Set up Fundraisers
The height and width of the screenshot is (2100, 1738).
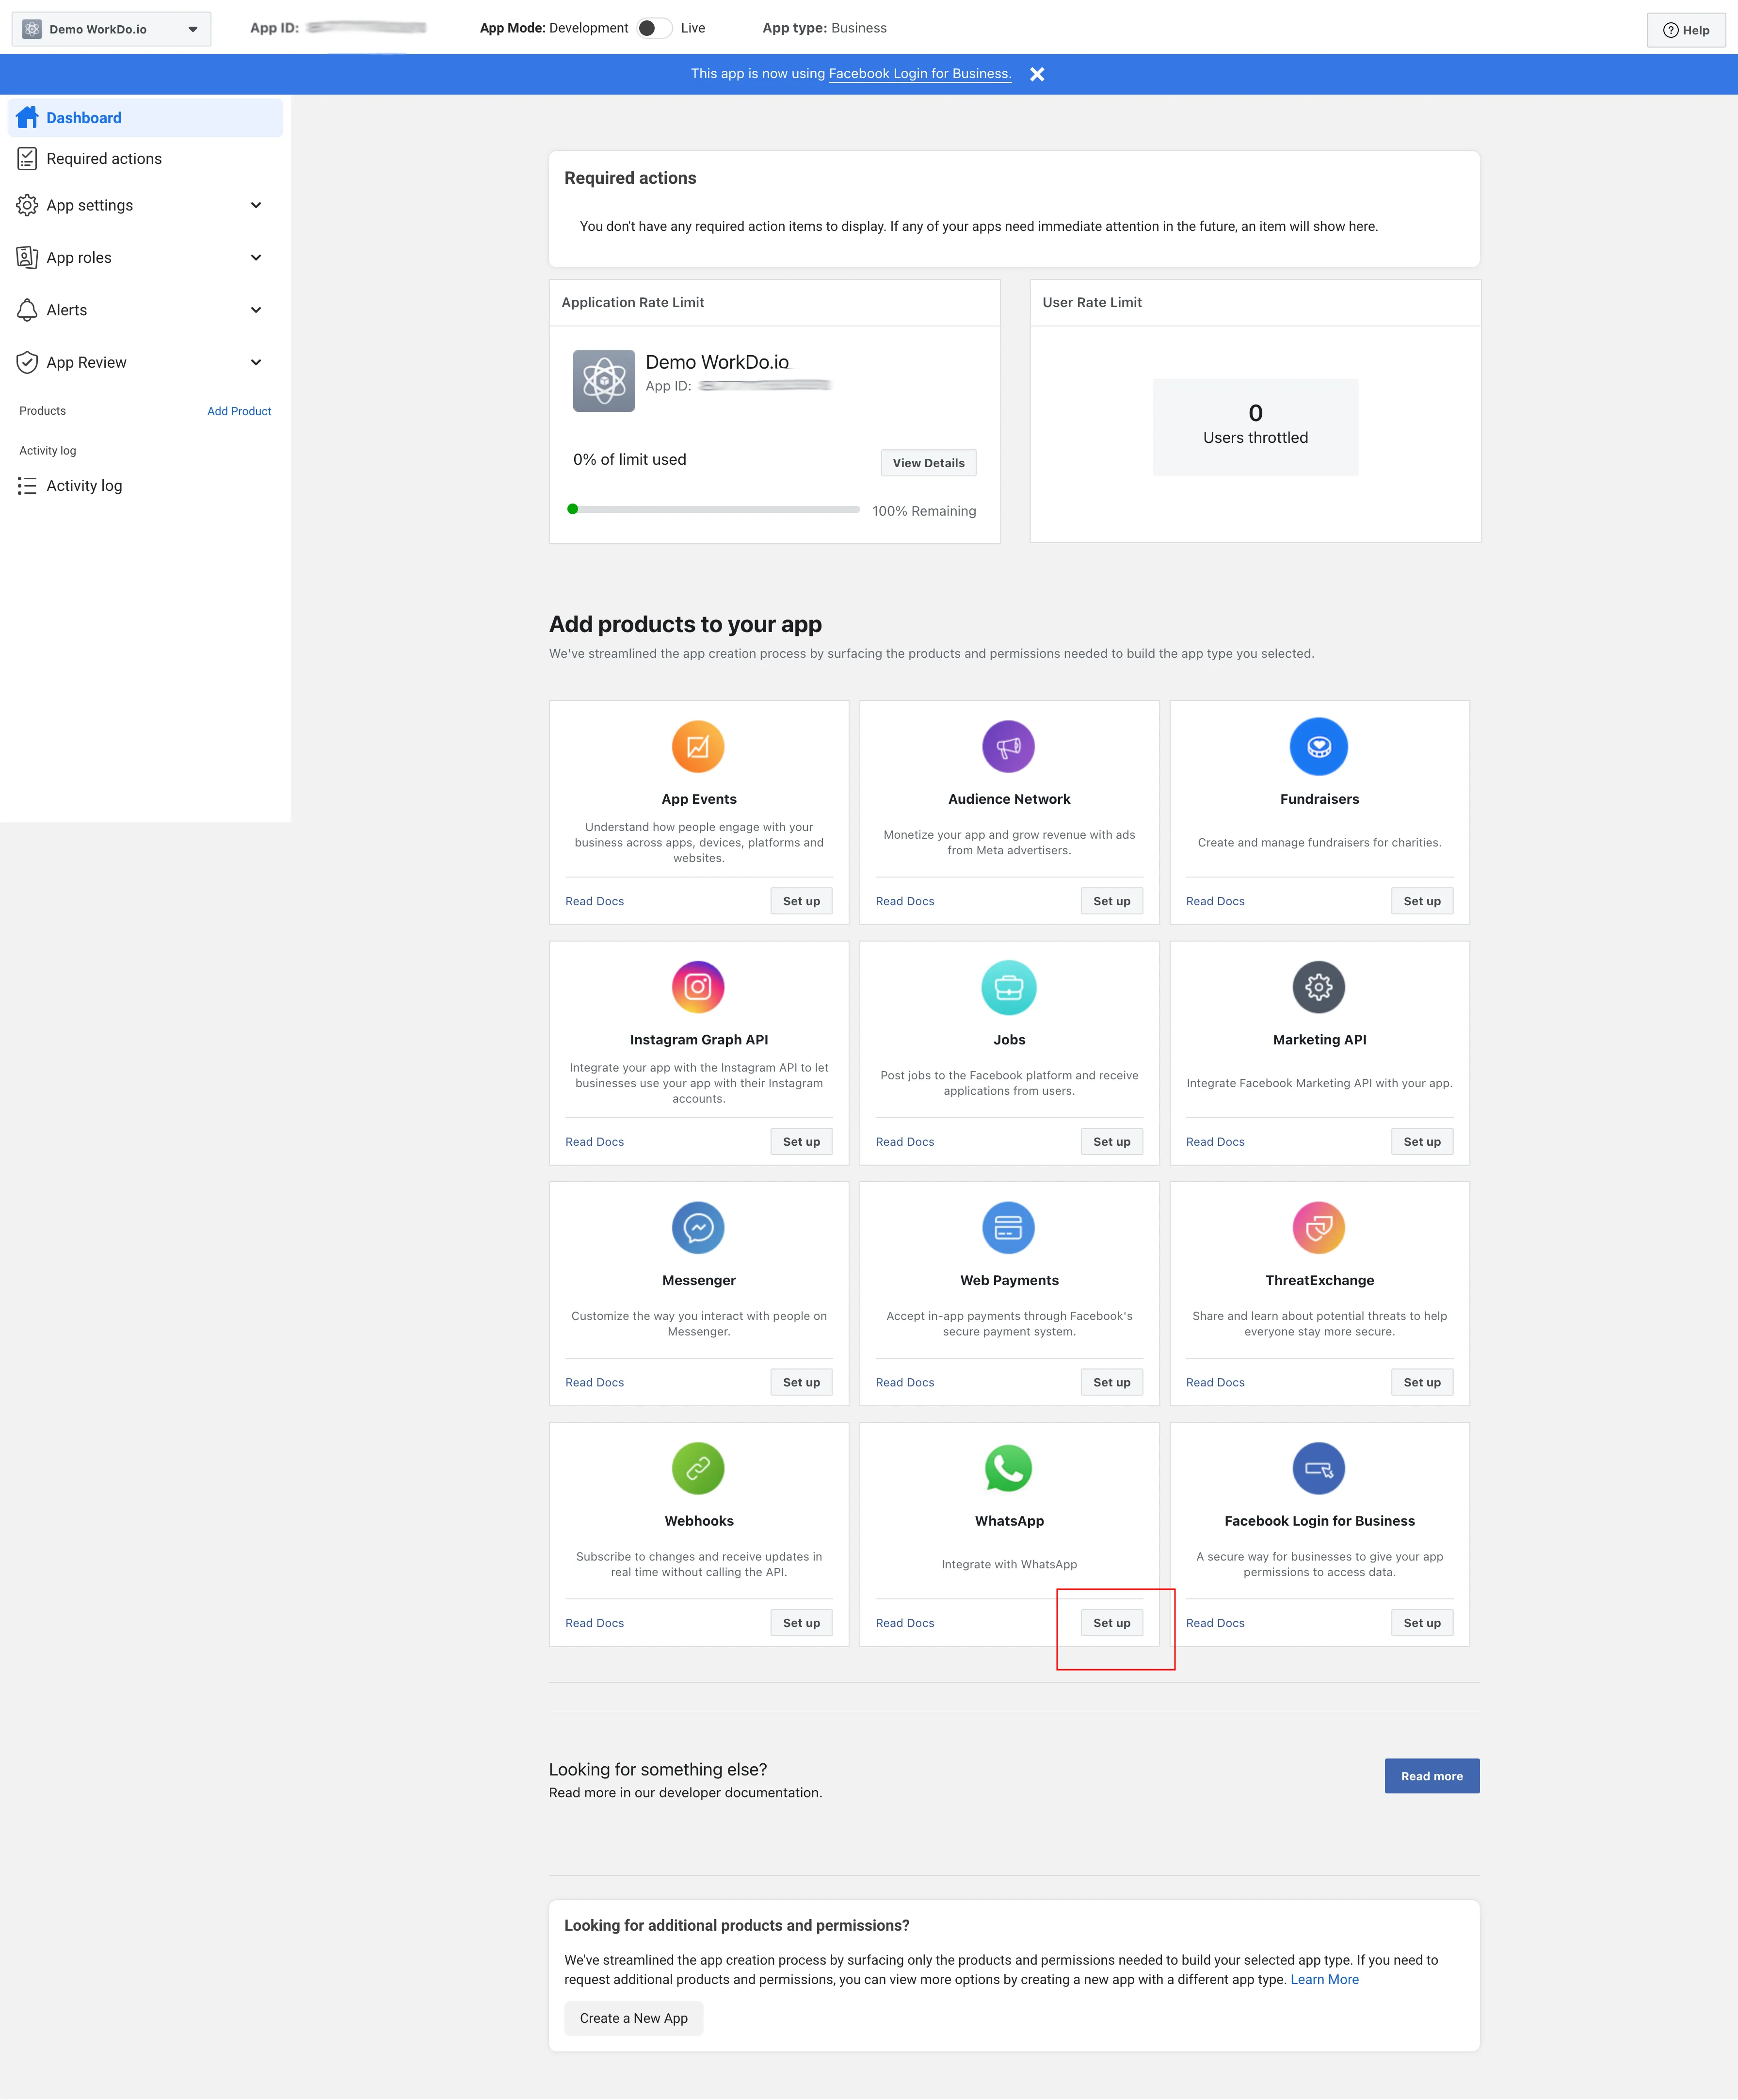pyautogui.click(x=1422, y=901)
